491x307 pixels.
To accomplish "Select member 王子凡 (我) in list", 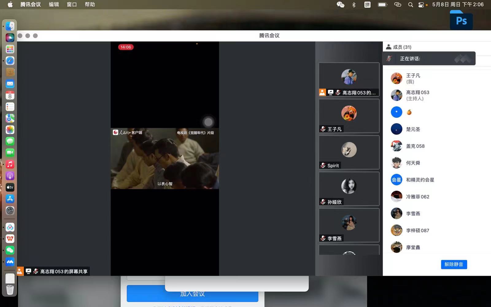I will click(437, 78).
